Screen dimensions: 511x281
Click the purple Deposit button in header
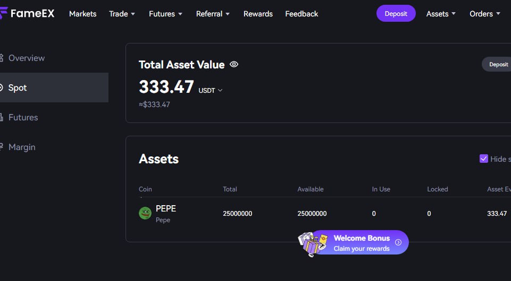[x=396, y=13]
